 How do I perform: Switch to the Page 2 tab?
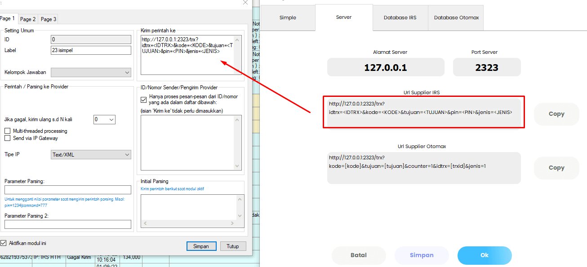(x=28, y=19)
